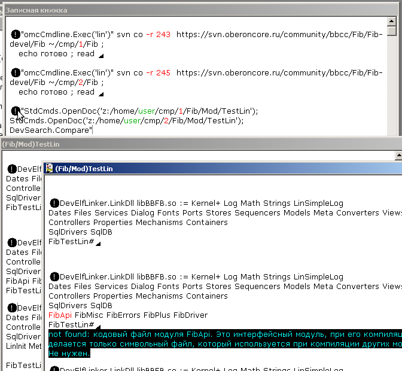Click the end marker after second 'echo готово ; read'
Image resolution: width=402 pixels, height=371 pixels.
click(x=100, y=94)
